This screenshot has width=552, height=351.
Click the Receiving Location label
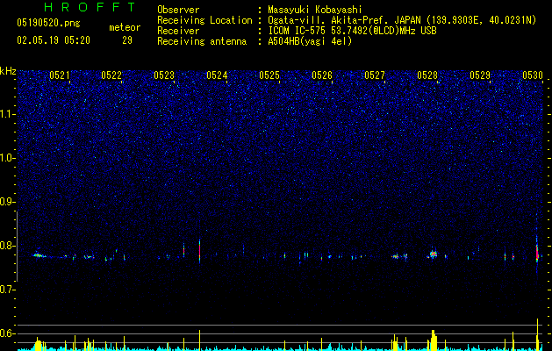pyautogui.click(x=204, y=20)
